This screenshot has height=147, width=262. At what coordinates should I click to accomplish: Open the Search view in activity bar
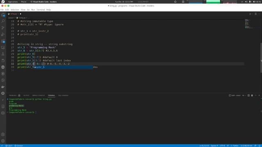[3, 21]
